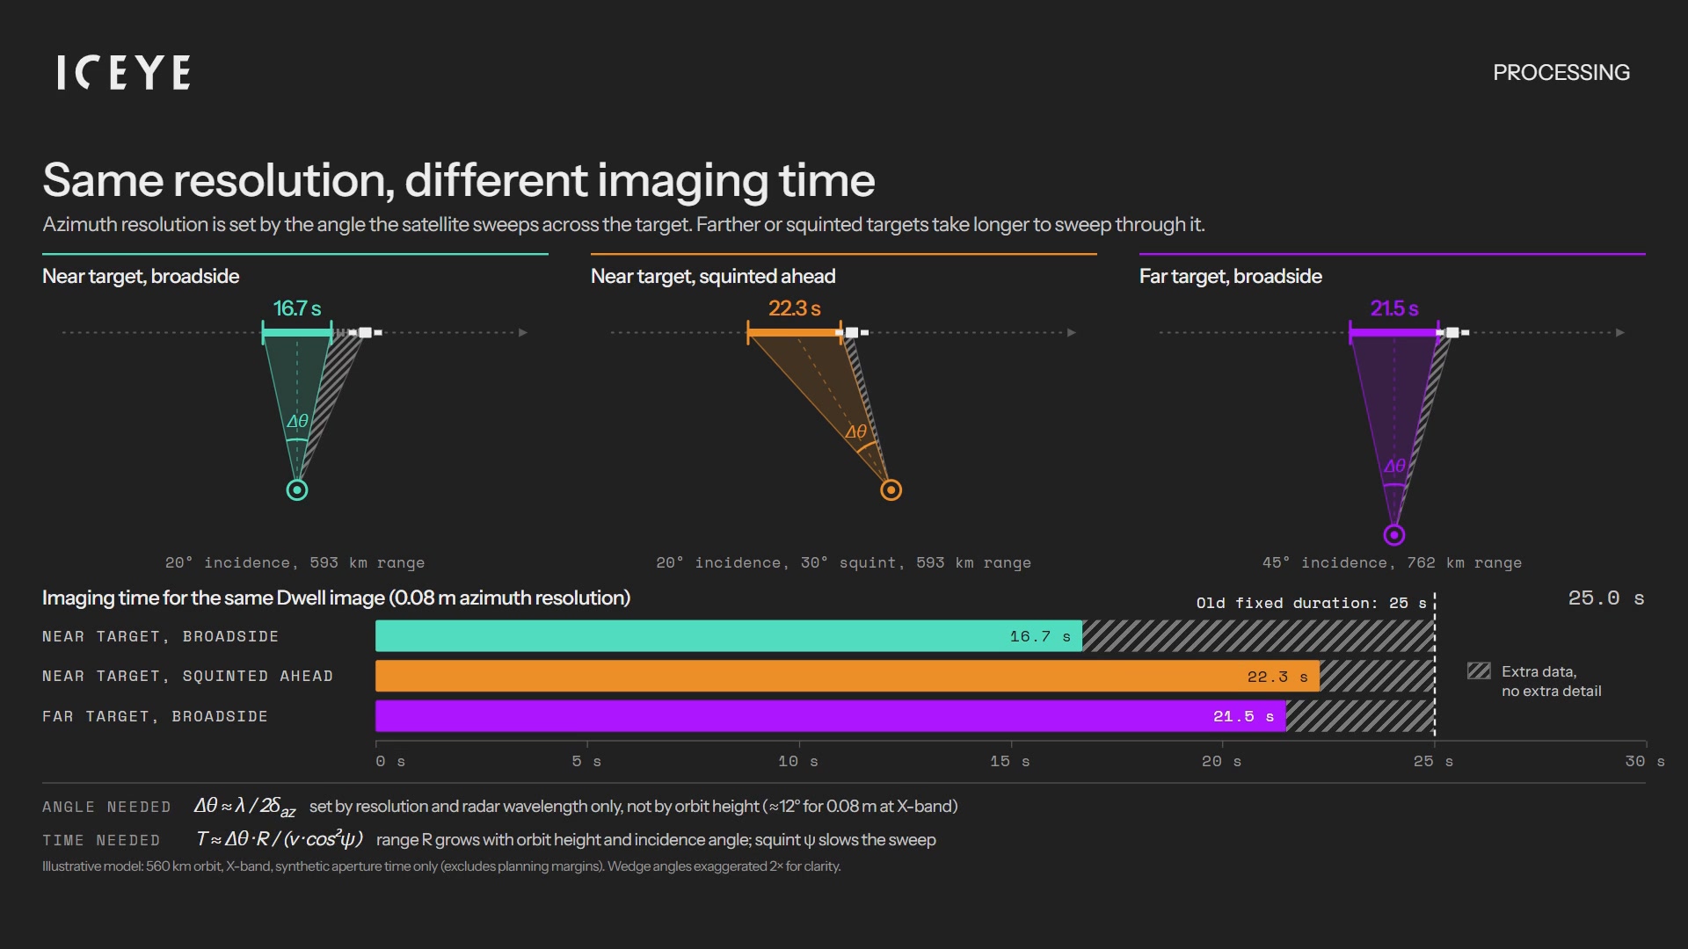Click the orange 22.3 s bar
This screenshot has width=1688, height=949.
pos(848,676)
